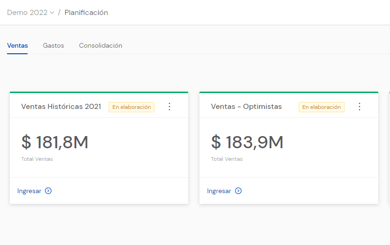Click En elaboración badge on Ventas - Optimistas
Screen dimensions: 390x245
321,107
